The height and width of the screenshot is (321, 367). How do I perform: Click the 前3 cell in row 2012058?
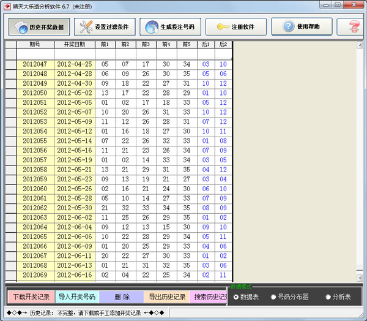pos(146,170)
